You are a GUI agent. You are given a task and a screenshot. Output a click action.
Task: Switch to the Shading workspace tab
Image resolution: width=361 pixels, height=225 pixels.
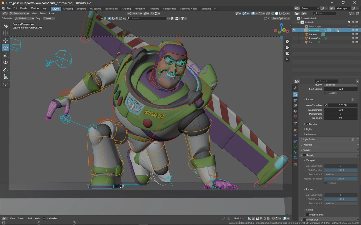[127, 8]
